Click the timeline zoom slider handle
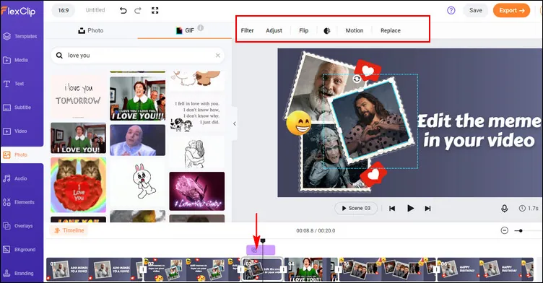This screenshot has width=543, height=283. tap(521, 231)
